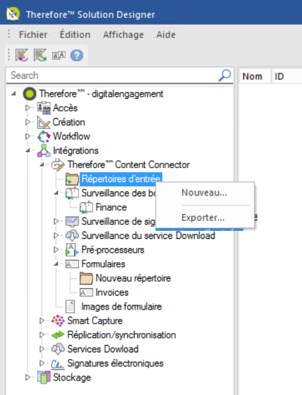Open the Fichier menu
Viewport: 302px width, 395px height.
(33, 35)
